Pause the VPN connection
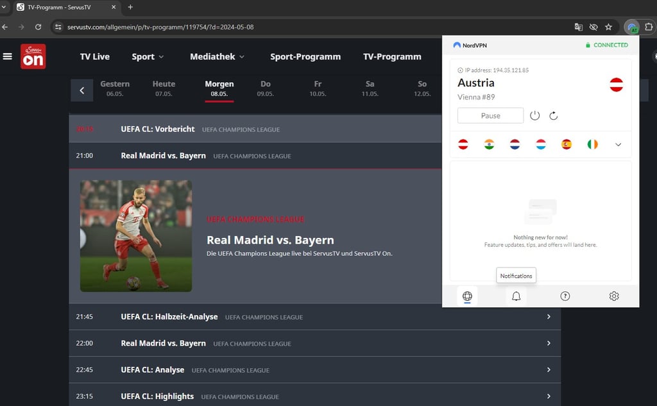Screen dimensions: 657x406 pyautogui.click(x=490, y=115)
